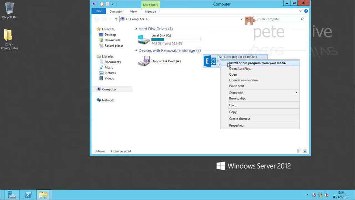Choose Eject from the context menu
The height and width of the screenshot is (200, 355).
click(260, 105)
